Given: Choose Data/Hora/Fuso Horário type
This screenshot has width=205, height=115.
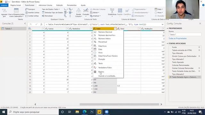Looking at the screenshot, I should coord(108,56).
